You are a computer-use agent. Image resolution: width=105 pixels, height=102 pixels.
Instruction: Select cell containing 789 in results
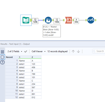point(36,74)
